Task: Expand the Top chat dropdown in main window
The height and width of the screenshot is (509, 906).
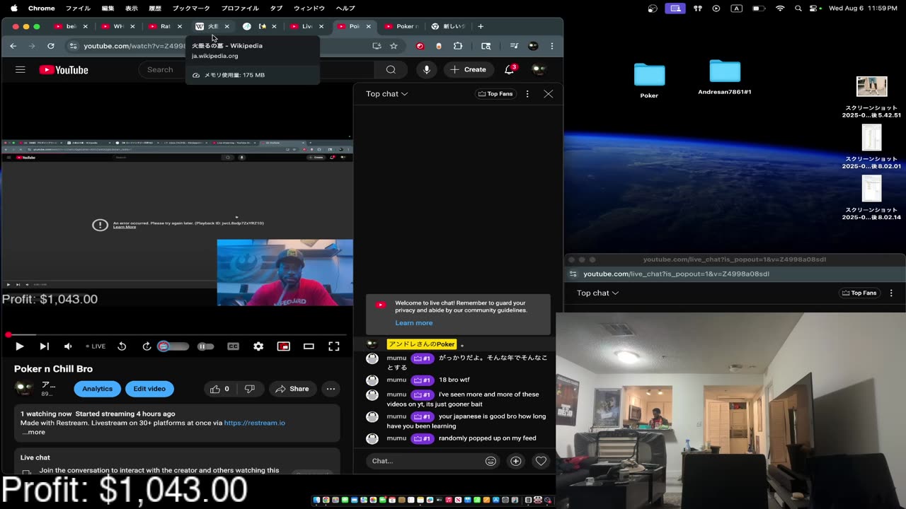Action: click(386, 94)
